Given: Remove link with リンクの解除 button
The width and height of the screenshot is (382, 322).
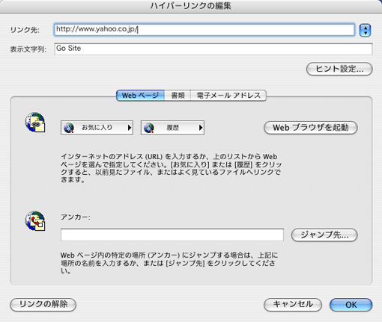Looking at the screenshot, I should (43, 304).
